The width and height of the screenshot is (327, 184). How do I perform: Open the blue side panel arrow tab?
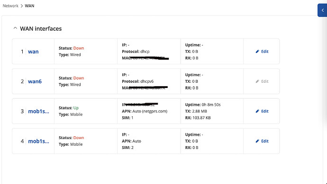pyautogui.click(x=322, y=10)
